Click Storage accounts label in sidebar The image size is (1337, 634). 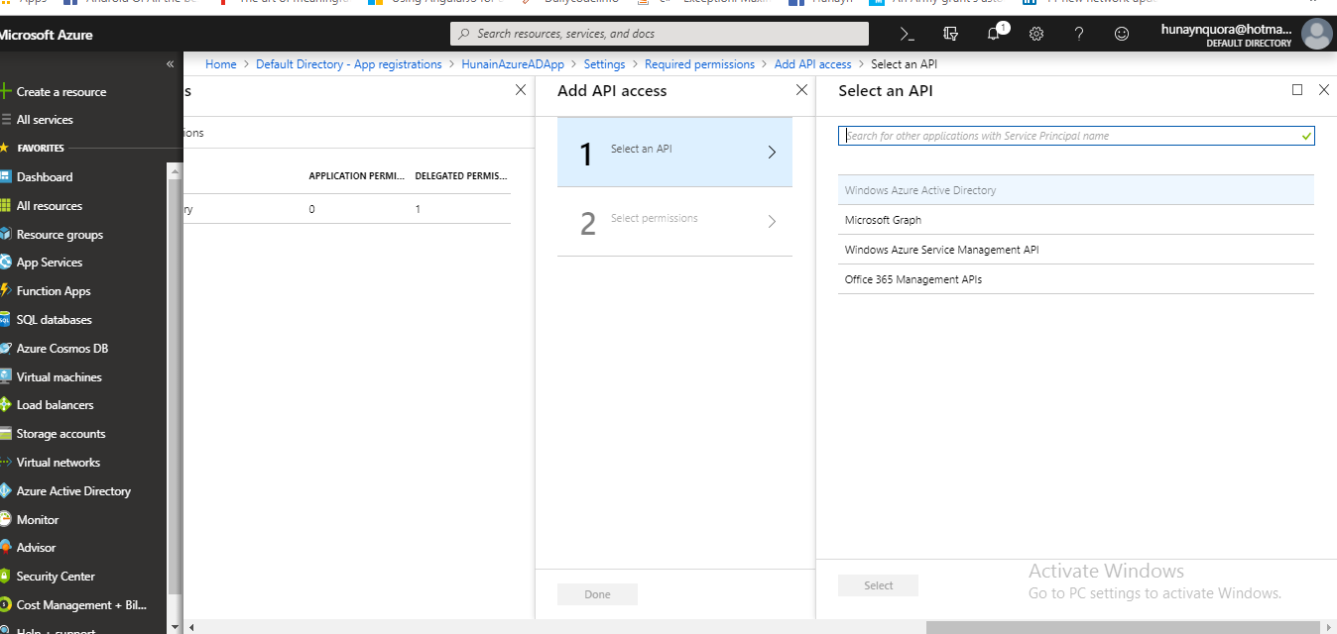[61, 434]
